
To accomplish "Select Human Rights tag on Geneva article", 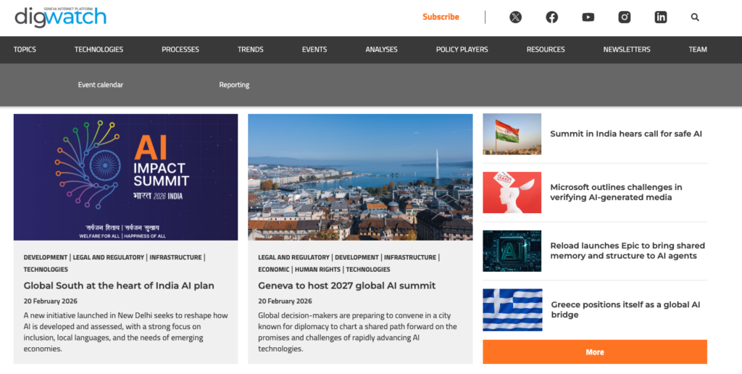I will (x=317, y=270).
